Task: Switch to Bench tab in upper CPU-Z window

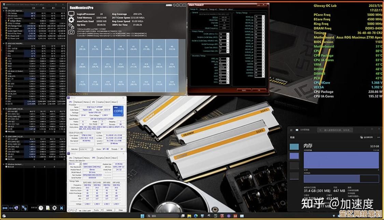Action: (108, 102)
